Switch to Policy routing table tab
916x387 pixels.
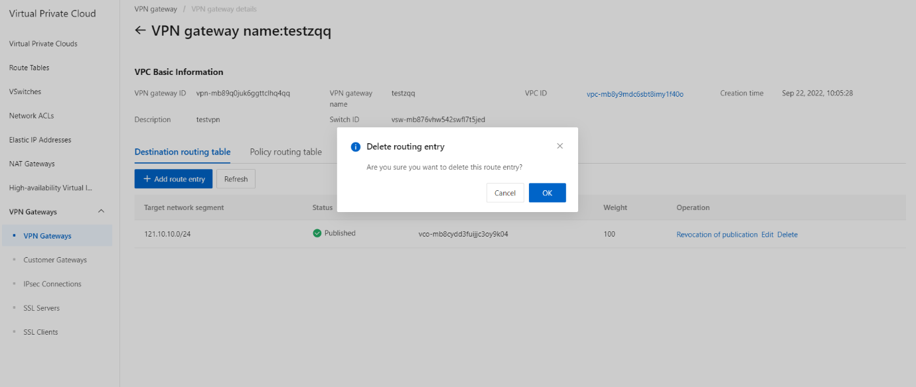[285, 152]
